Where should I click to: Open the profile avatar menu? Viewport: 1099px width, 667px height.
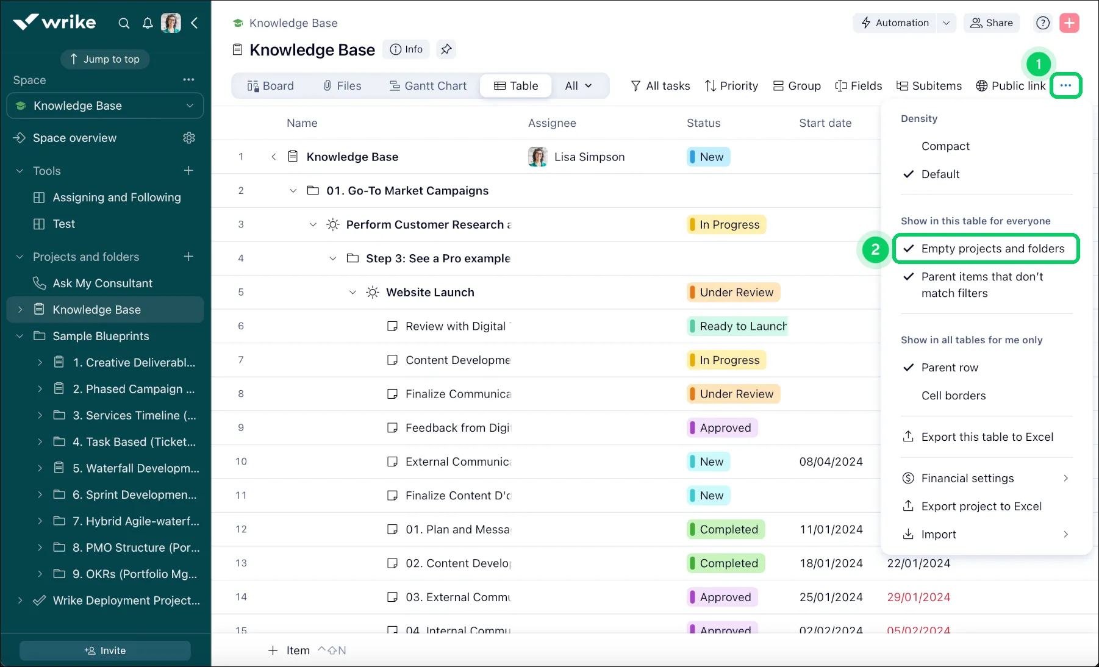click(171, 23)
